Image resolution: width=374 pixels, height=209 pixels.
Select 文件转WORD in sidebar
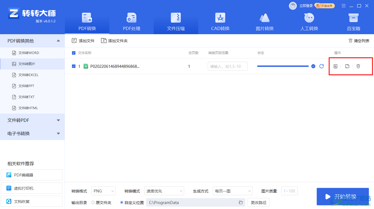click(32, 53)
